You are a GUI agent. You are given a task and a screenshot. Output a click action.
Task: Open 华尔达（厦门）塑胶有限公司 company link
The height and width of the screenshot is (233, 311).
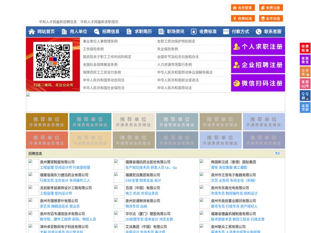pyautogui.click(x=148, y=214)
